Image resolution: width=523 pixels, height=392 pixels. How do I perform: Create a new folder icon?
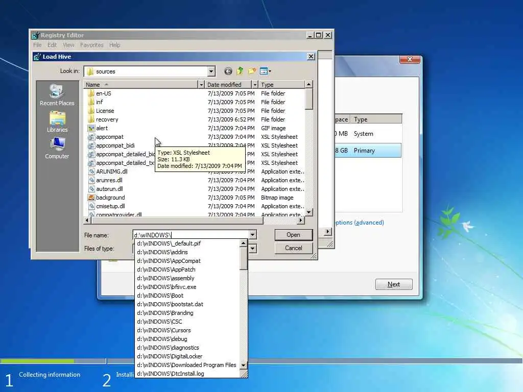pos(252,71)
